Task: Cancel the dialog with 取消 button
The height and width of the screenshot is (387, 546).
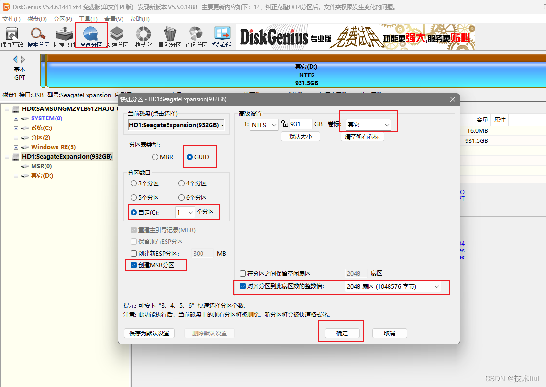Action: (390, 333)
